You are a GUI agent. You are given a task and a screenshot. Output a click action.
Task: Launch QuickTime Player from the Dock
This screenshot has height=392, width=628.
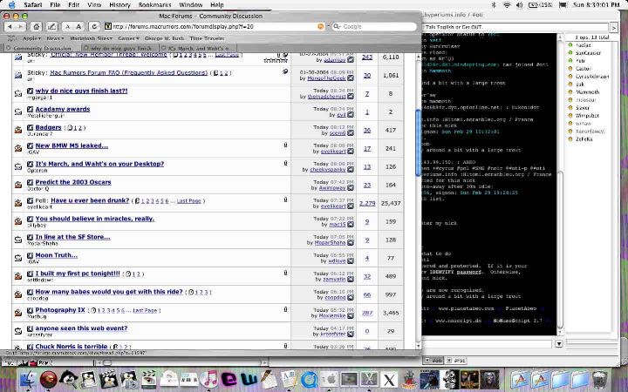309,379
